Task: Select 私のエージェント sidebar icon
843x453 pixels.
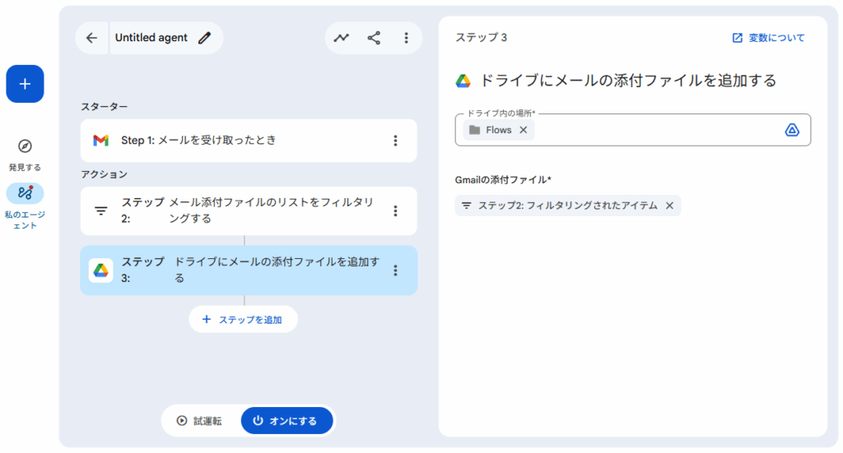Action: coord(25,193)
